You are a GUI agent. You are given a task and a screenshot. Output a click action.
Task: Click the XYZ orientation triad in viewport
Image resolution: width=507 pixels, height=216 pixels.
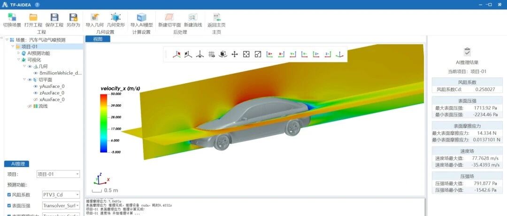tap(102, 178)
